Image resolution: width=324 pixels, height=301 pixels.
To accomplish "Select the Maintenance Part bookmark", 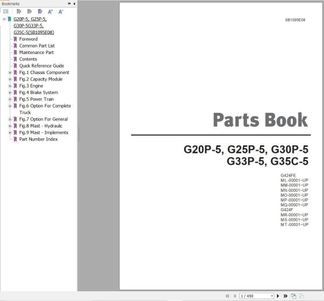I will pos(36,52).
